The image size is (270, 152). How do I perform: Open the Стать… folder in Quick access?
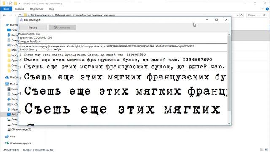tap(12, 71)
